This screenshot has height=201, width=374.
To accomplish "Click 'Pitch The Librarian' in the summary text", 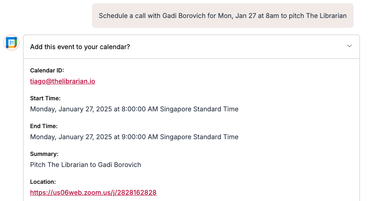I will pos(59,165).
